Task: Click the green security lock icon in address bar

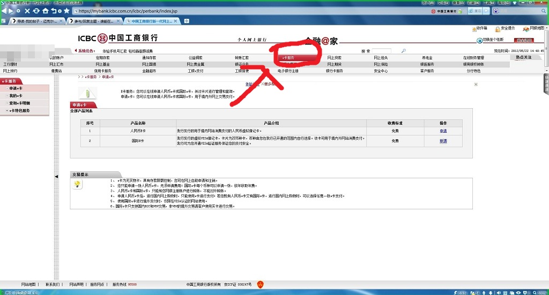Action: (x=460, y=11)
